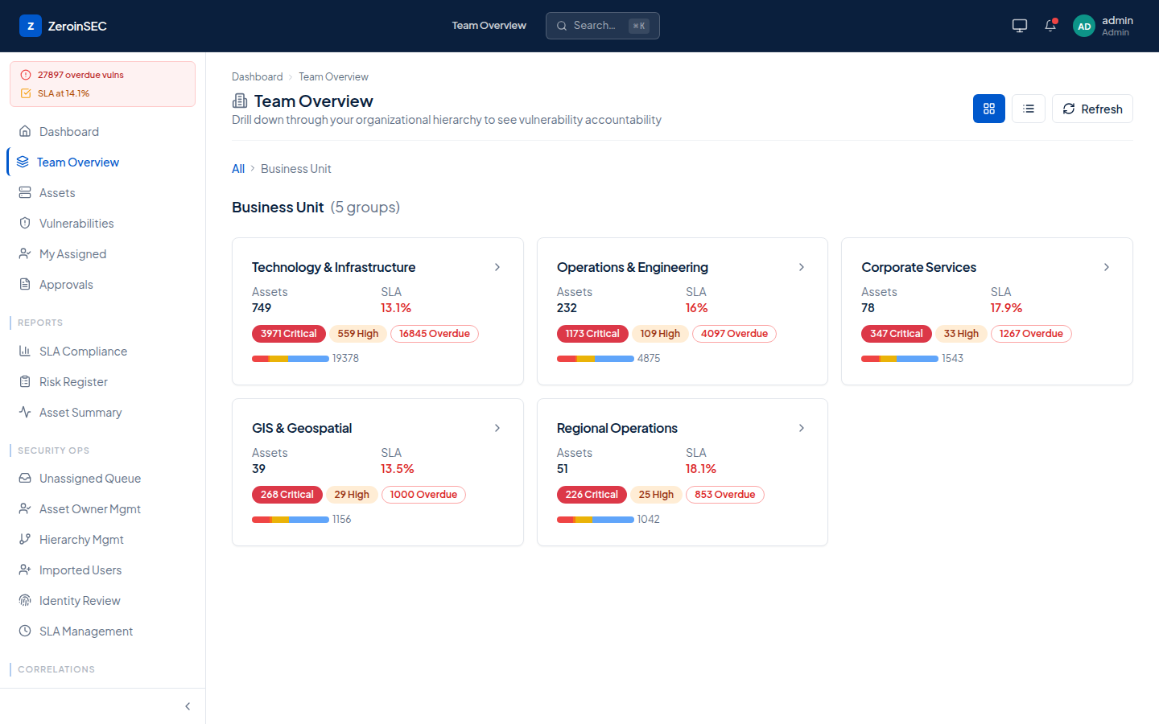Click the GIS & Geospatial severity bar

point(291,520)
